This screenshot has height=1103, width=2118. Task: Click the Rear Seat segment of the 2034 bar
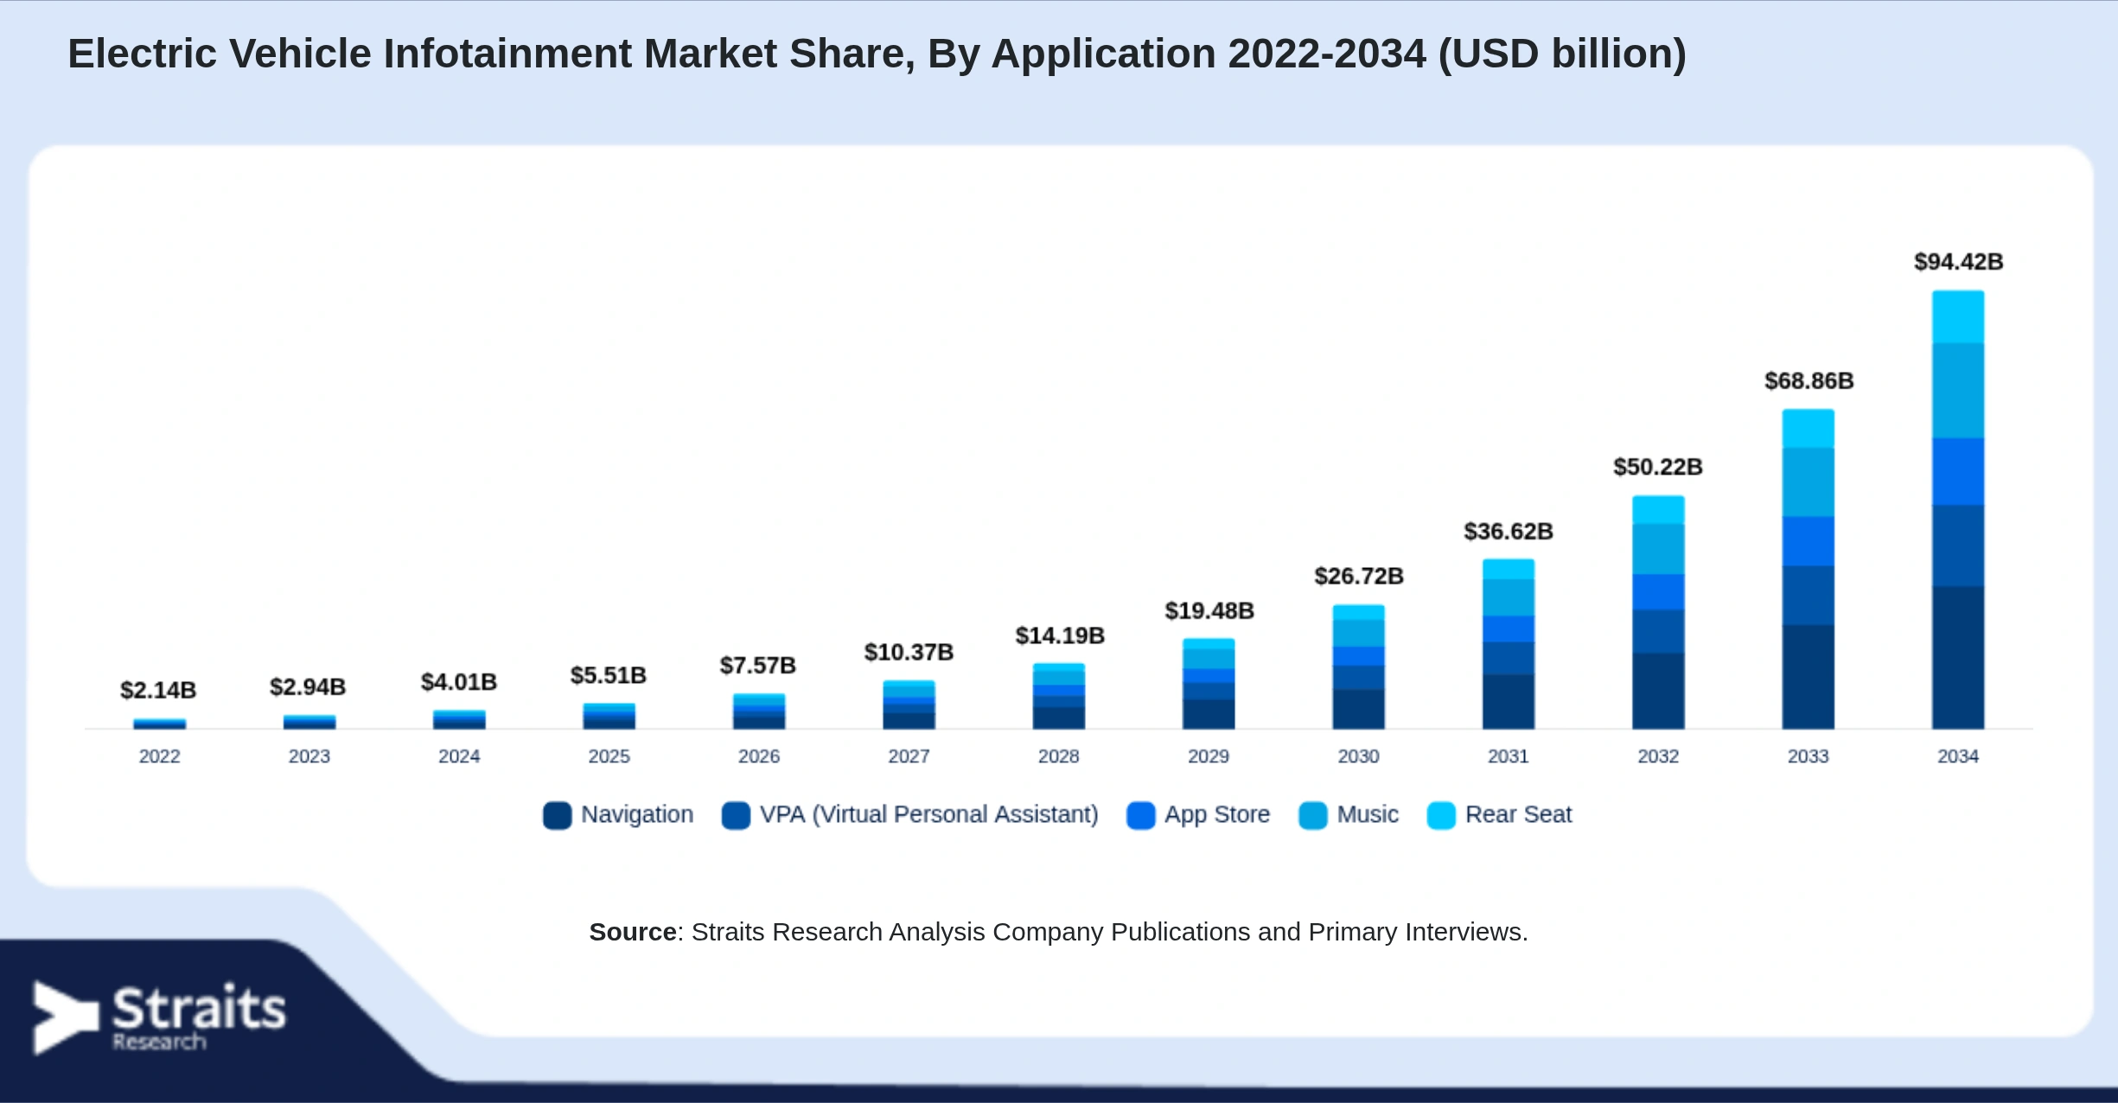coord(1958,317)
